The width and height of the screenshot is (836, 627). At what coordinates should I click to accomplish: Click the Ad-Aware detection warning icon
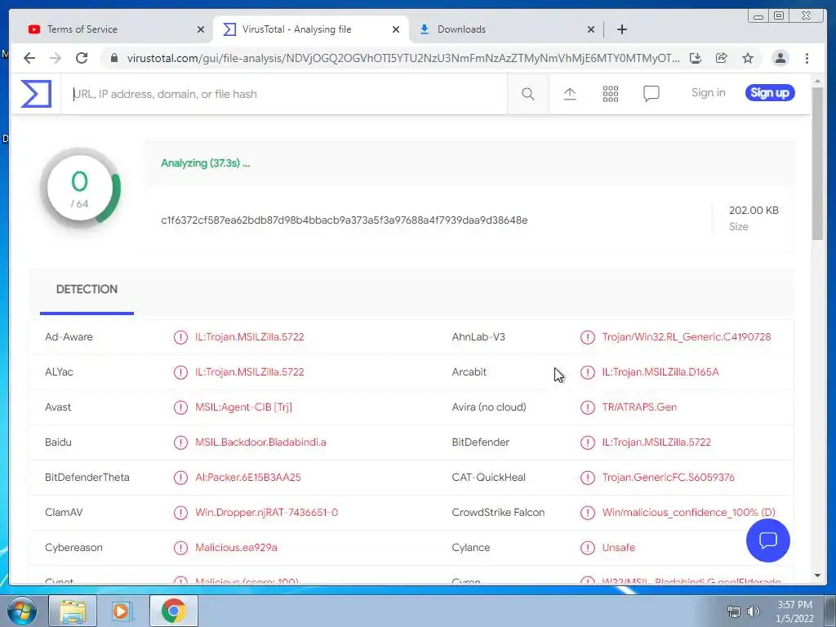point(180,337)
